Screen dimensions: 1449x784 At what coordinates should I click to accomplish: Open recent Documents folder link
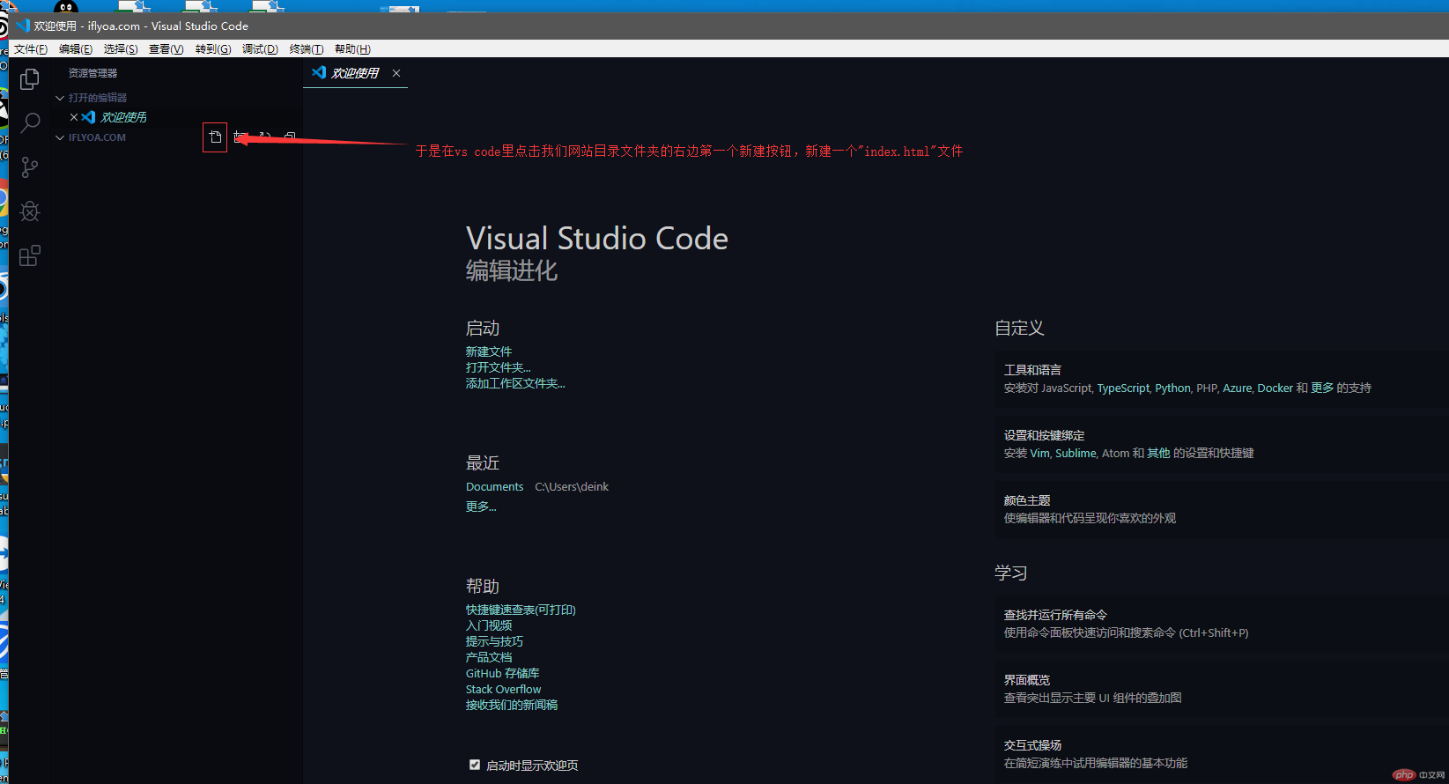494,486
